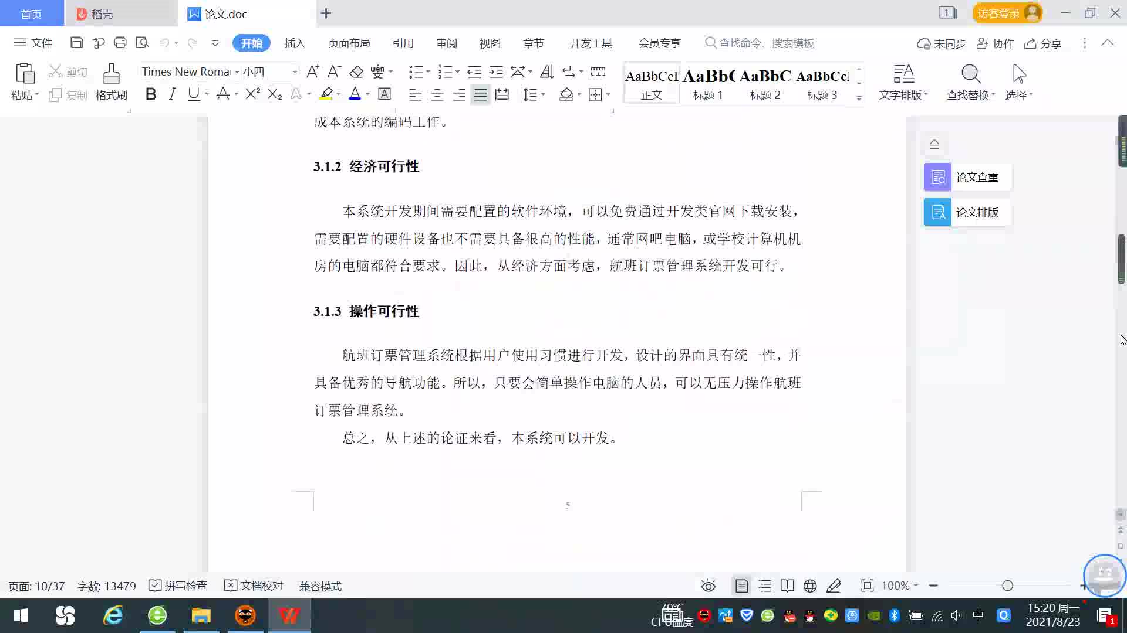Click zoom slider handle
This screenshot has width=1127, height=633.
click(1007, 586)
